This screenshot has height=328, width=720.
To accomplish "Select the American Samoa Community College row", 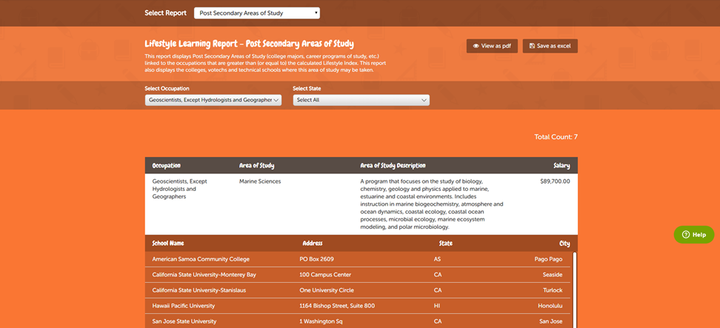I will coord(201,259).
